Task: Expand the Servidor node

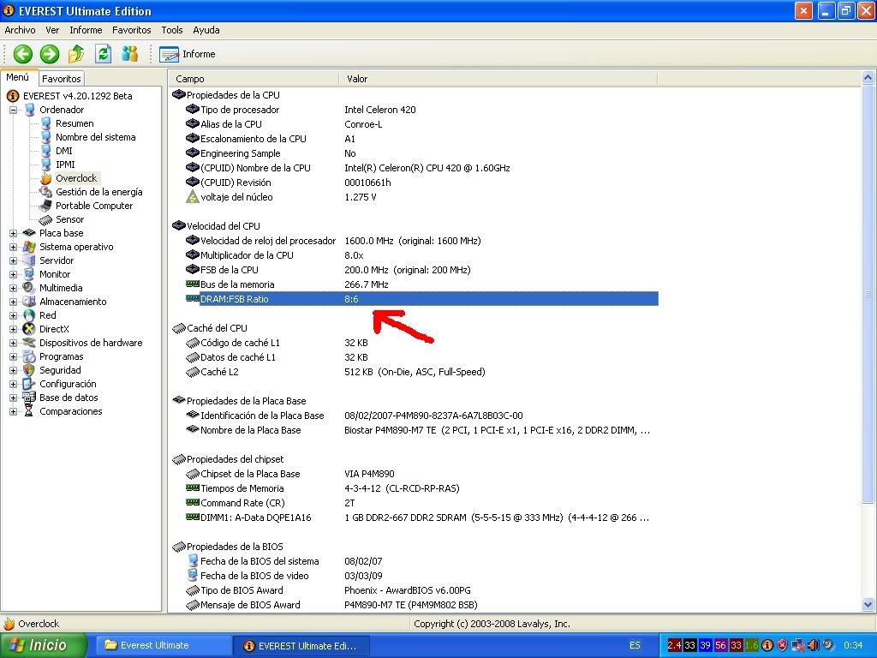Action: [13, 260]
